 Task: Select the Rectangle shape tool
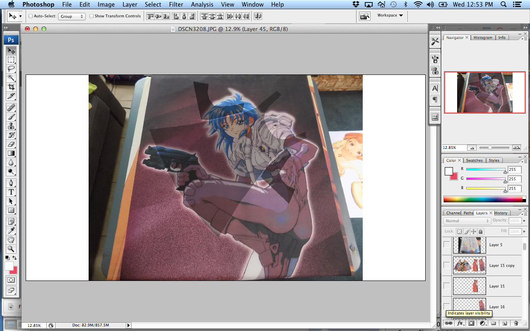point(11,210)
